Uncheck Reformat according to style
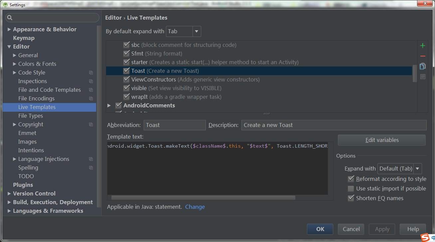 tap(351, 179)
